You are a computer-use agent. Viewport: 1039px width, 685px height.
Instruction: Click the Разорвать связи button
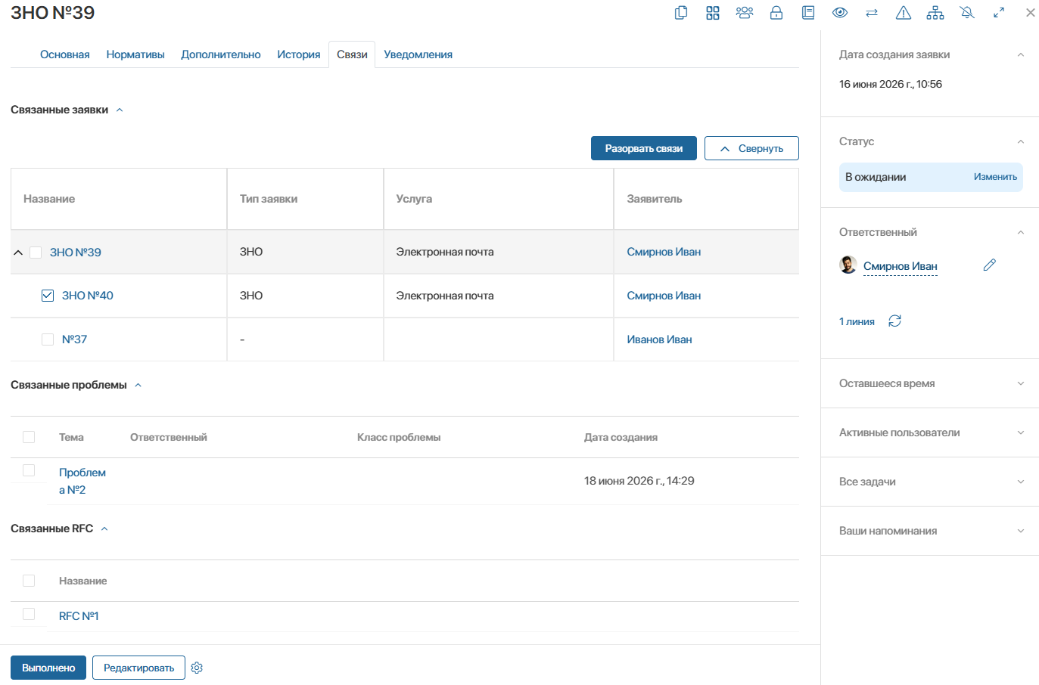(x=644, y=148)
